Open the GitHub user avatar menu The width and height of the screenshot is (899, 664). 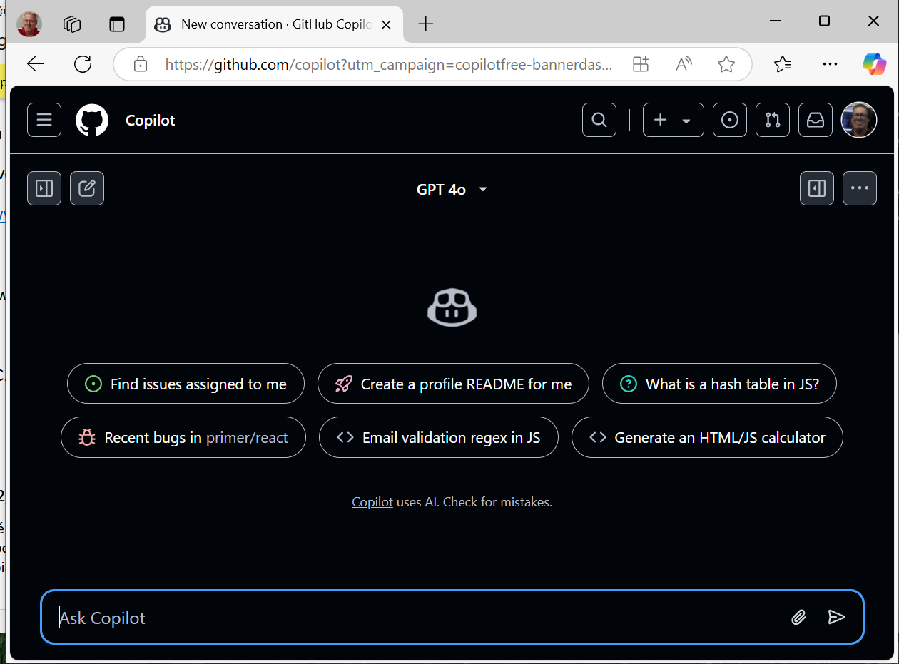click(x=859, y=120)
